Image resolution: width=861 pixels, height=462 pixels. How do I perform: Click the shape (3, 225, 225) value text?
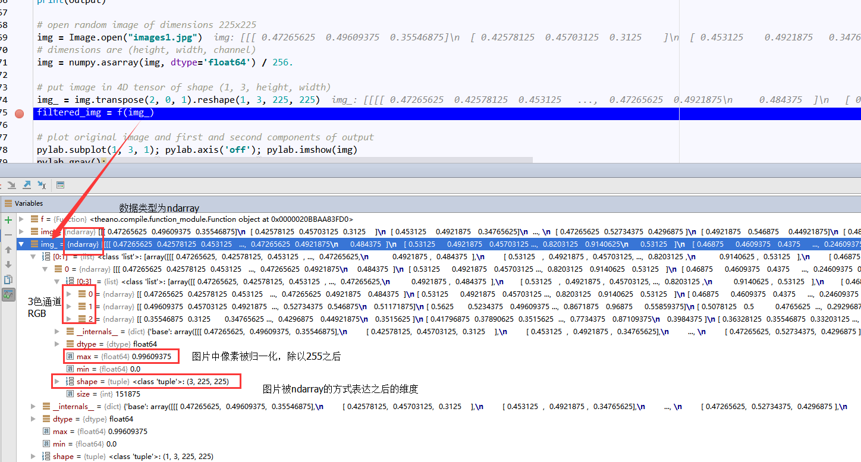click(180, 381)
